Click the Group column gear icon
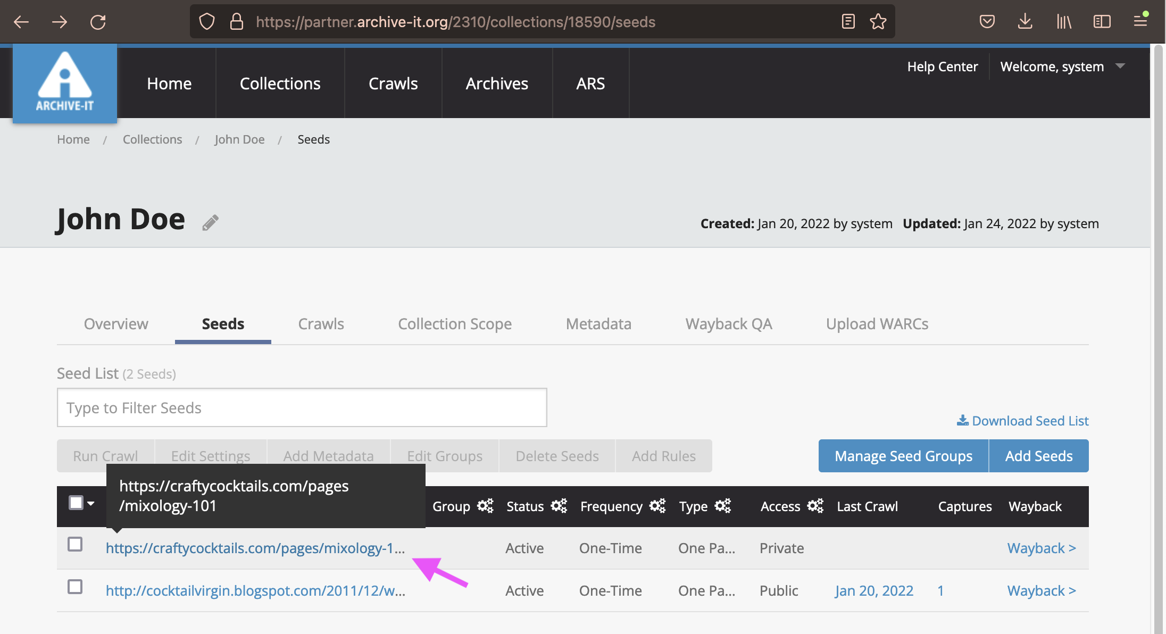Image resolution: width=1166 pixels, height=634 pixels. (485, 506)
